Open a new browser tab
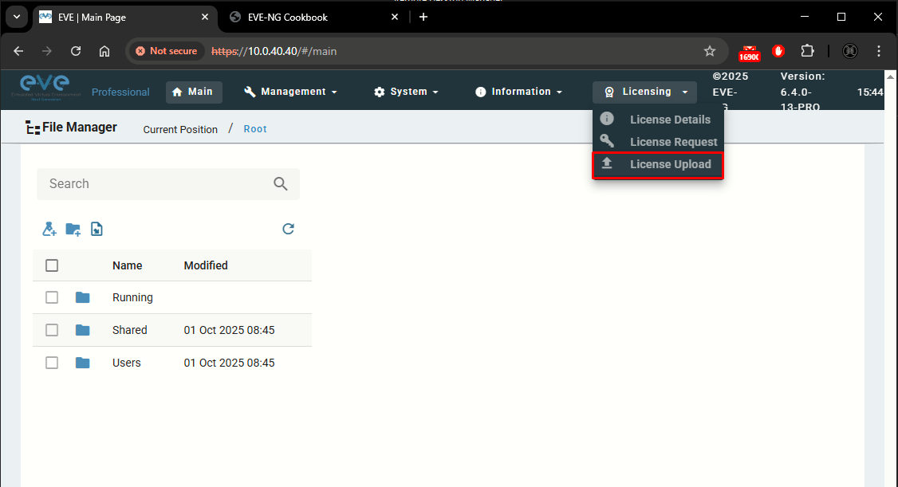Screen dimensions: 898x487 pos(423,18)
